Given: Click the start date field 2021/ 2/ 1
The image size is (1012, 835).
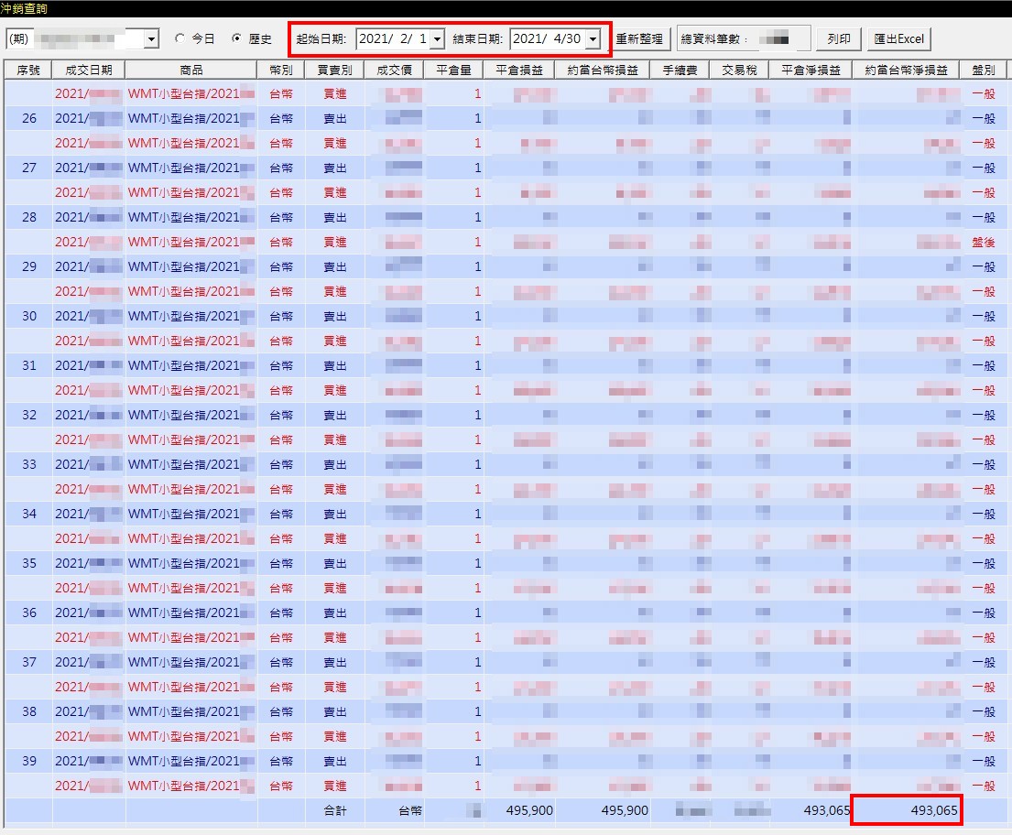Looking at the screenshot, I should 393,38.
